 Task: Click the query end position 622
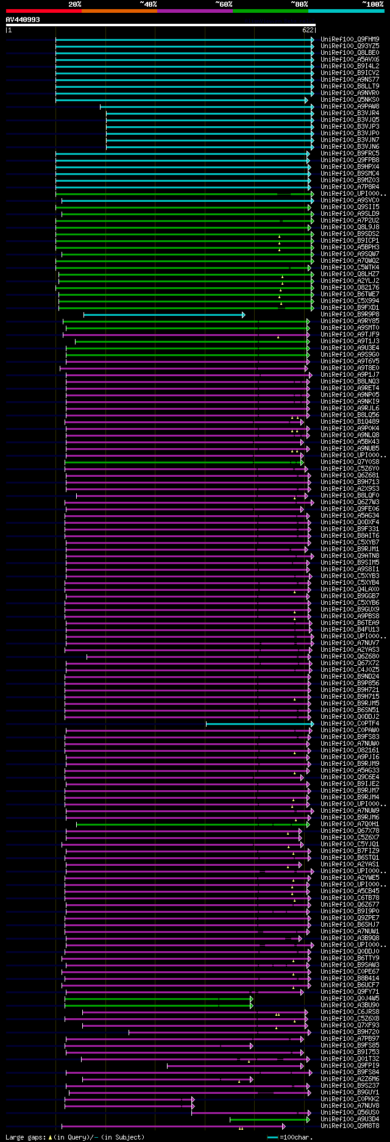point(308,29)
